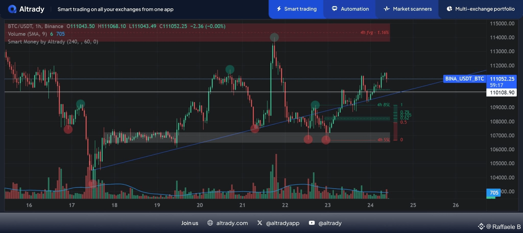523x233 pixels.
Task: Click the green swing-high marker on day 20
Action: 230,70
